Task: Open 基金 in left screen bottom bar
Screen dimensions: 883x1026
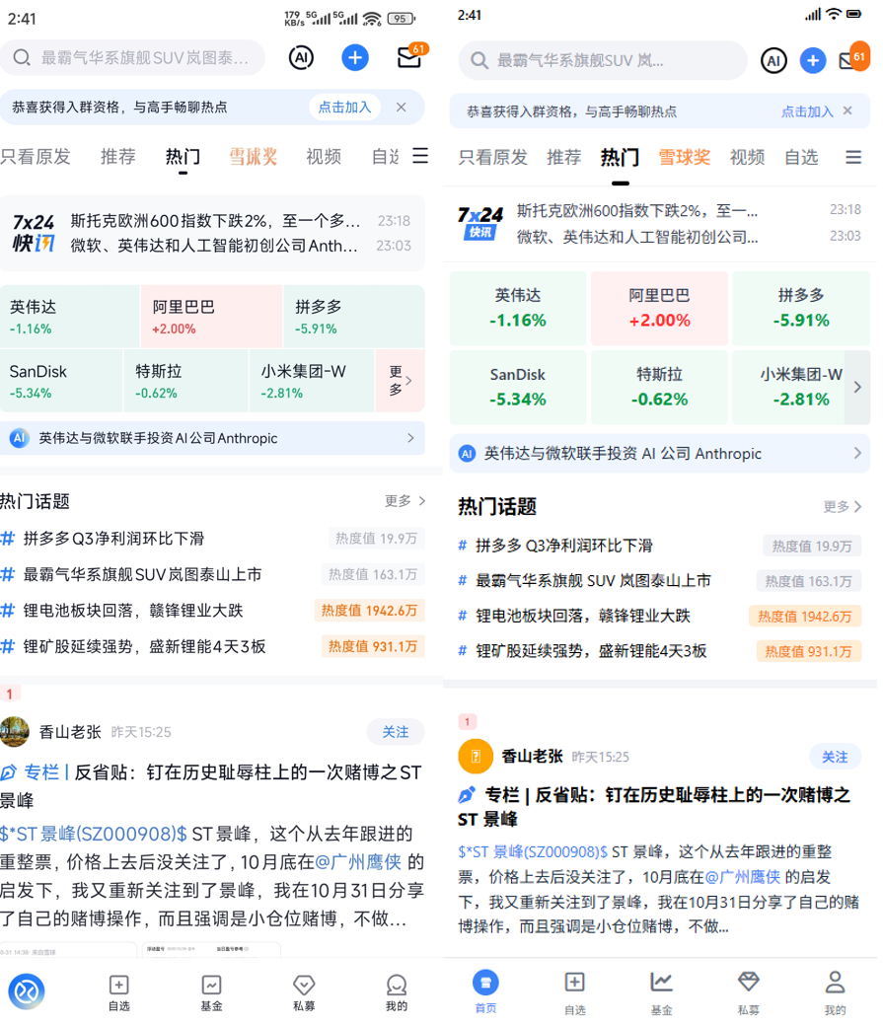Action: pyautogui.click(x=211, y=993)
